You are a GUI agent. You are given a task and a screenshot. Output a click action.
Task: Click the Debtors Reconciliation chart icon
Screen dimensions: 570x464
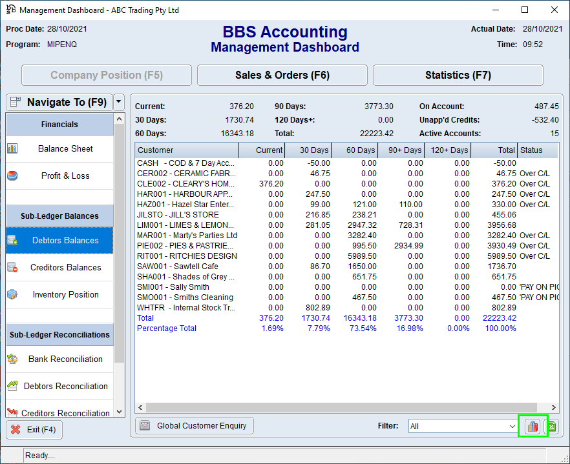[x=12, y=386]
